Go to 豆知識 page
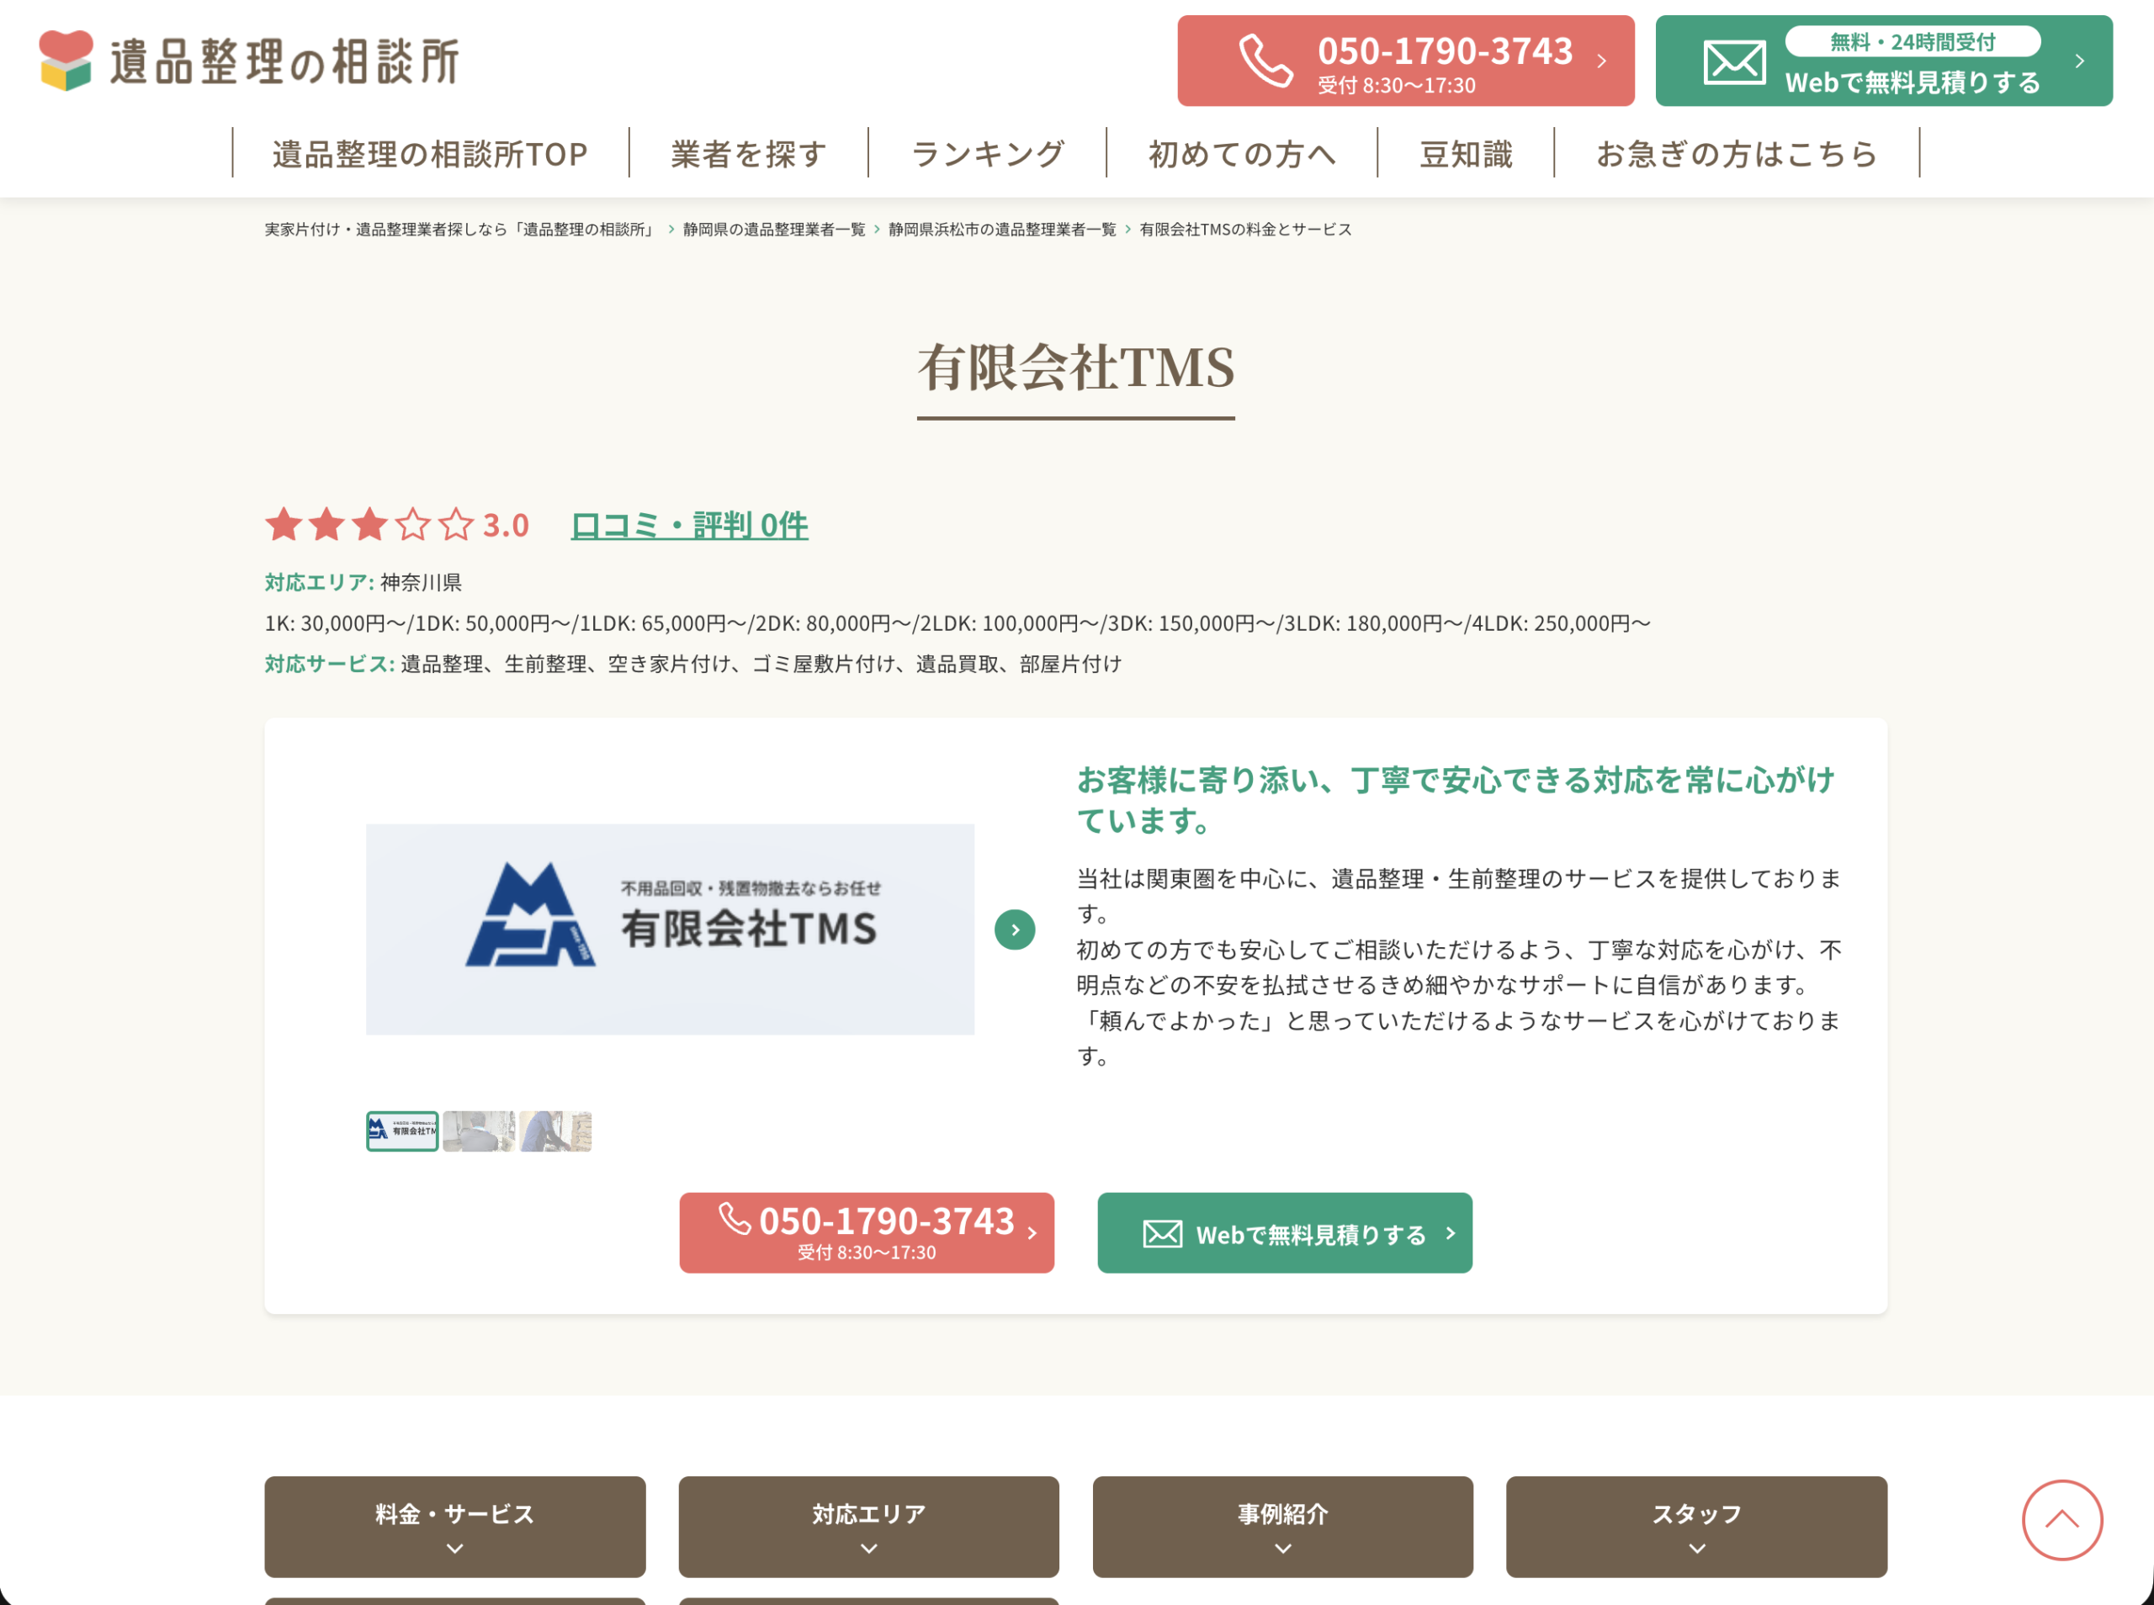Image resolution: width=2154 pixels, height=1605 pixels. pyautogui.click(x=1465, y=153)
